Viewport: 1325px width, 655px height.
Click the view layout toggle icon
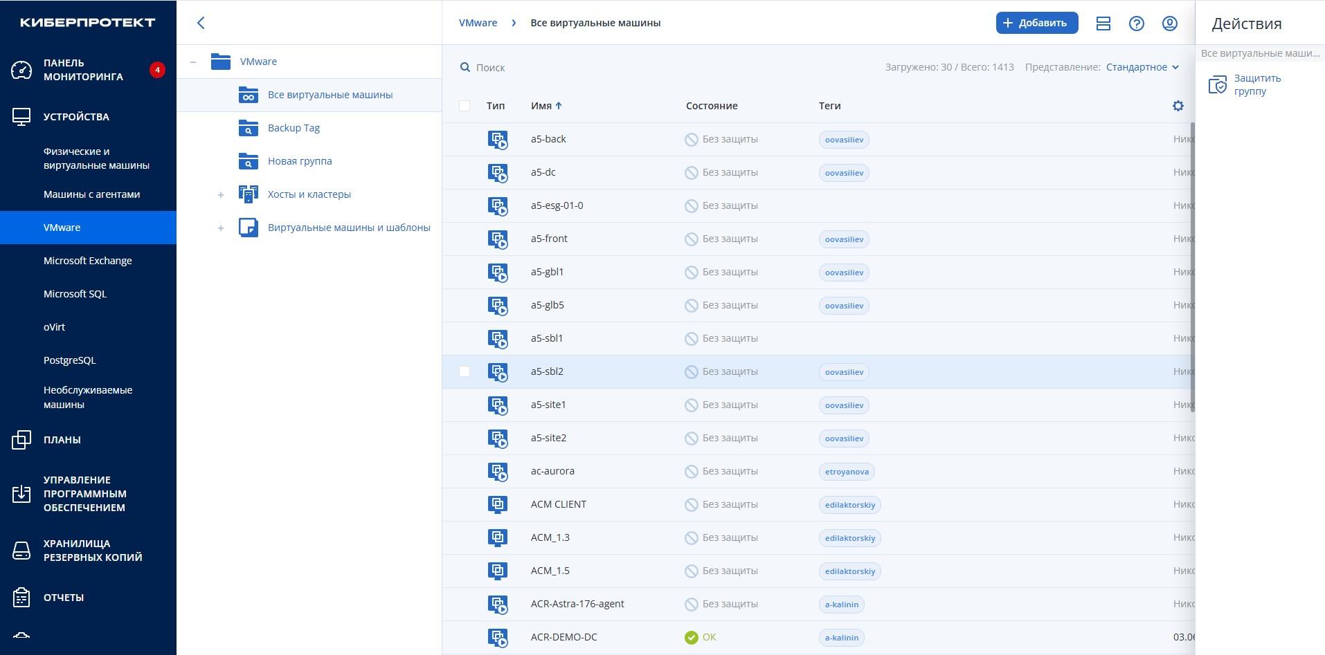(x=1103, y=24)
